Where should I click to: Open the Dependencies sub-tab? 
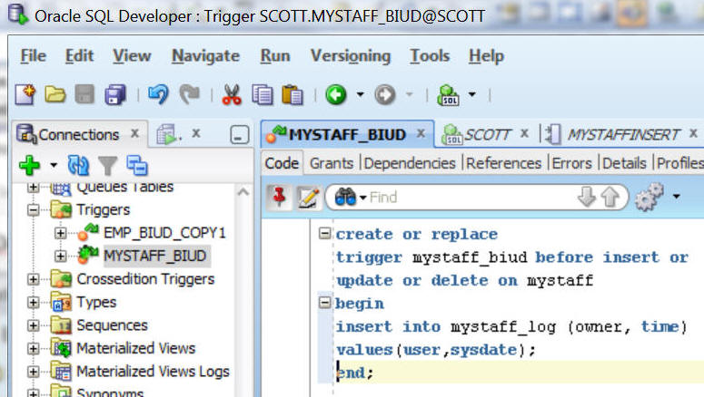(x=410, y=163)
